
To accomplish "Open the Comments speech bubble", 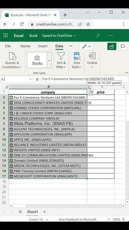I will [x=123, y=47].
